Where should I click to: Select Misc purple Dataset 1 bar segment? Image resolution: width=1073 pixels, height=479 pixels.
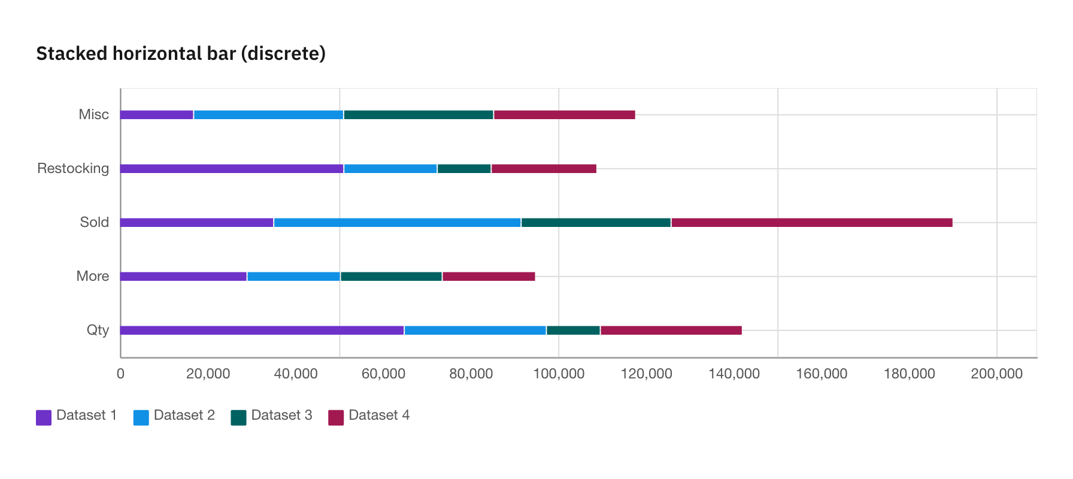pos(157,115)
